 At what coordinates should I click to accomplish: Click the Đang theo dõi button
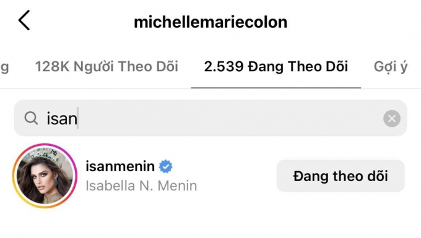[341, 176]
